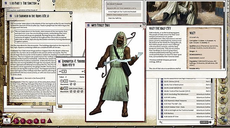Image resolution: width=230 pixels, height=128 pixels.
Task: Click the topmost goblin sidebar button
Action: pyautogui.click(x=223, y=80)
